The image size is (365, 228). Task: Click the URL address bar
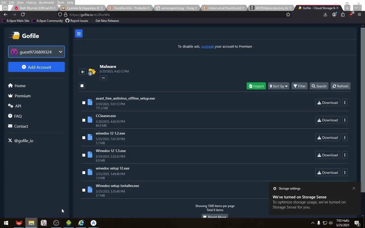pos(175,15)
